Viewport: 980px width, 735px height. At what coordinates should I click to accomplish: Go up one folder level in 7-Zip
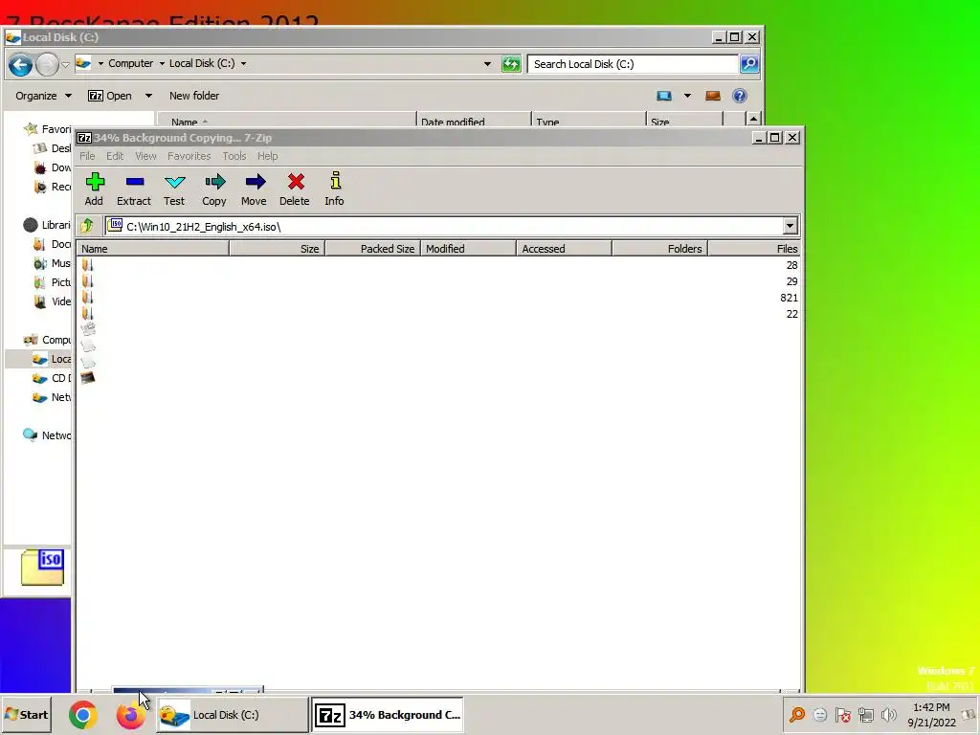click(x=87, y=226)
